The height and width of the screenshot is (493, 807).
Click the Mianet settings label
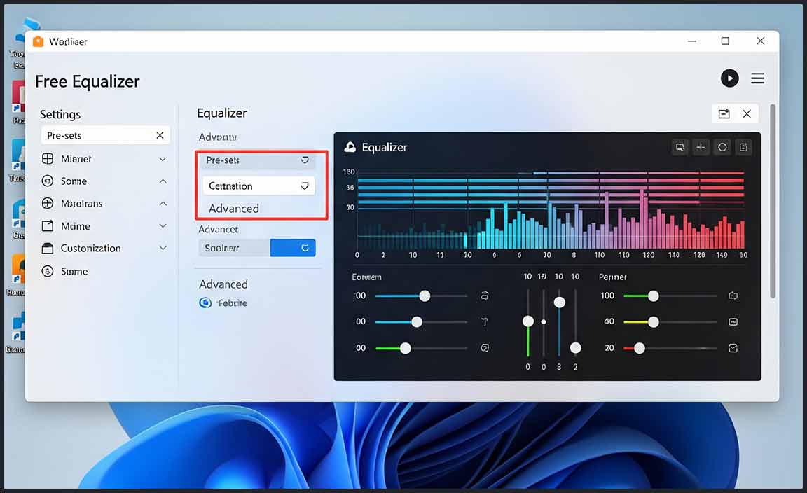pyautogui.click(x=76, y=159)
